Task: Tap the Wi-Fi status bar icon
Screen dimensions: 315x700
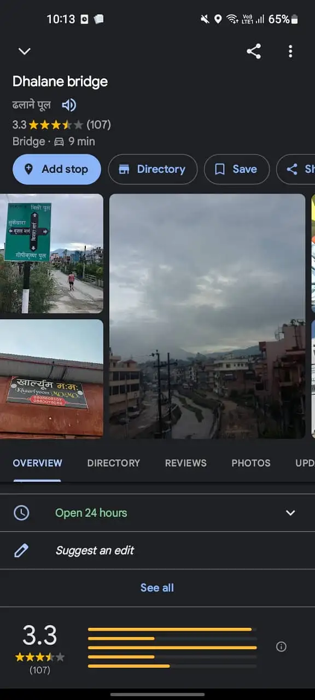Action: (x=232, y=19)
